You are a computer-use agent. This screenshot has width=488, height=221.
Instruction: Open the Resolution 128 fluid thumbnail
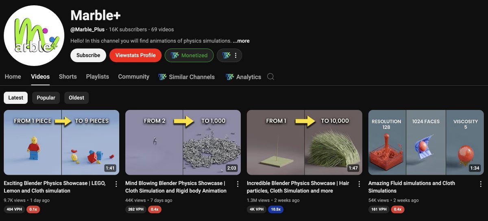pyautogui.click(x=426, y=142)
